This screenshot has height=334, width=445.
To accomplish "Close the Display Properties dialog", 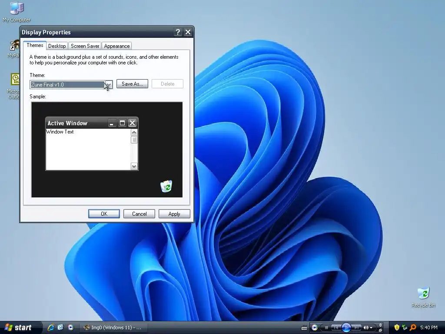I will click(x=188, y=32).
